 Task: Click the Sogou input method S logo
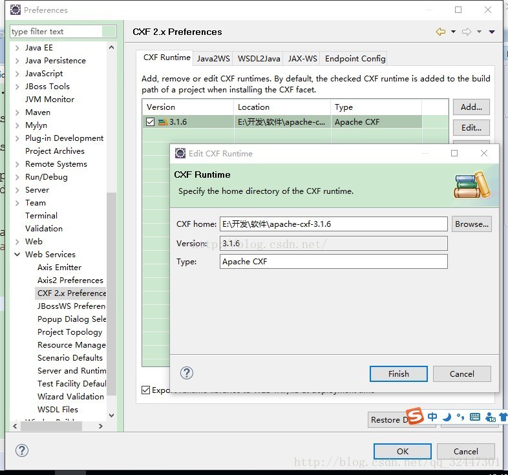[x=414, y=416]
